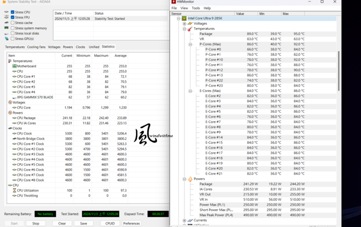The image size is (361, 227).
Task: Open the Tools menu in HWMonitor
Action: tap(196, 8)
